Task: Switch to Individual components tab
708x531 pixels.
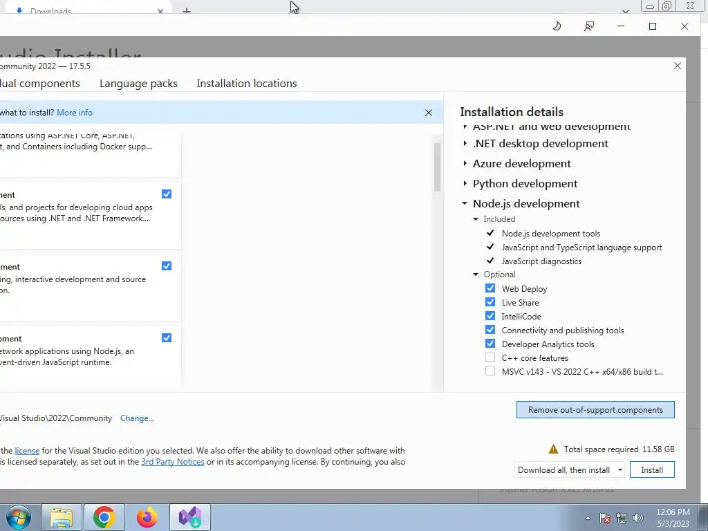Action: [x=39, y=84]
